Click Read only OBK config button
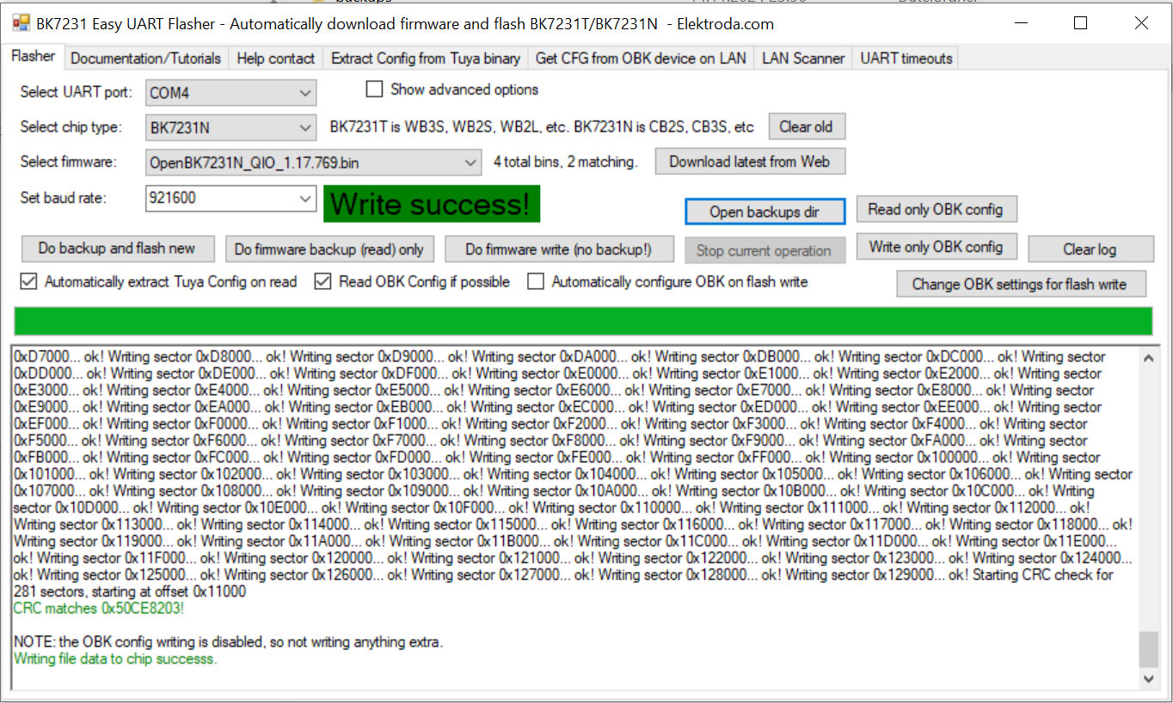Screen dimensions: 1173x703 (x=937, y=209)
